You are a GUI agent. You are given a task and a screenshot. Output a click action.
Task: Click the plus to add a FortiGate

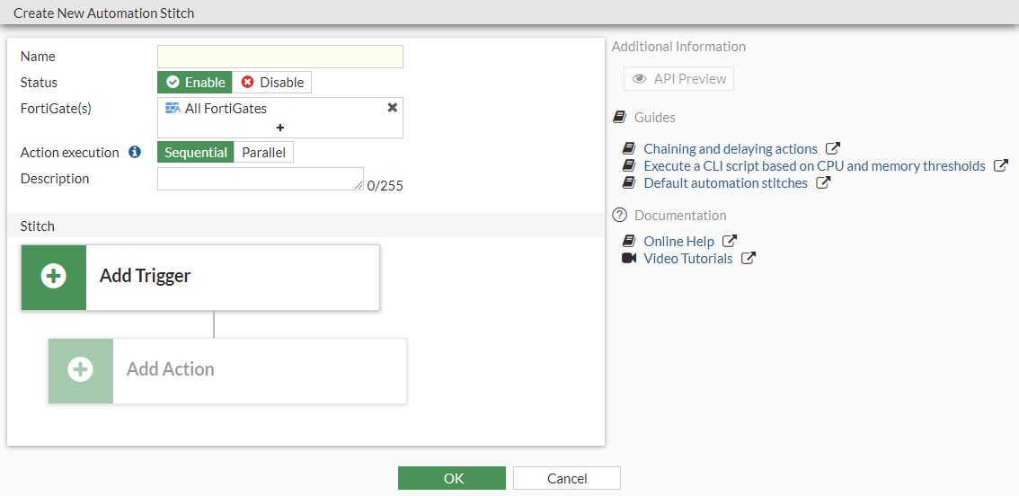click(280, 128)
